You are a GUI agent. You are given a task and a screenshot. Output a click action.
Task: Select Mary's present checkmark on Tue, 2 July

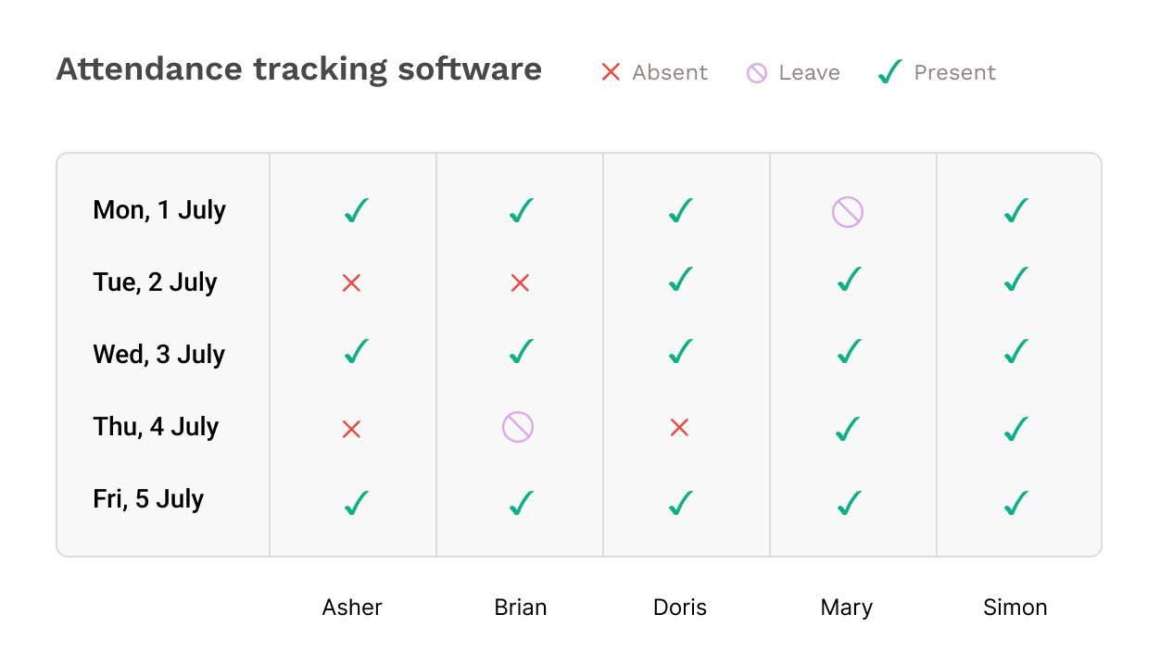(x=849, y=279)
